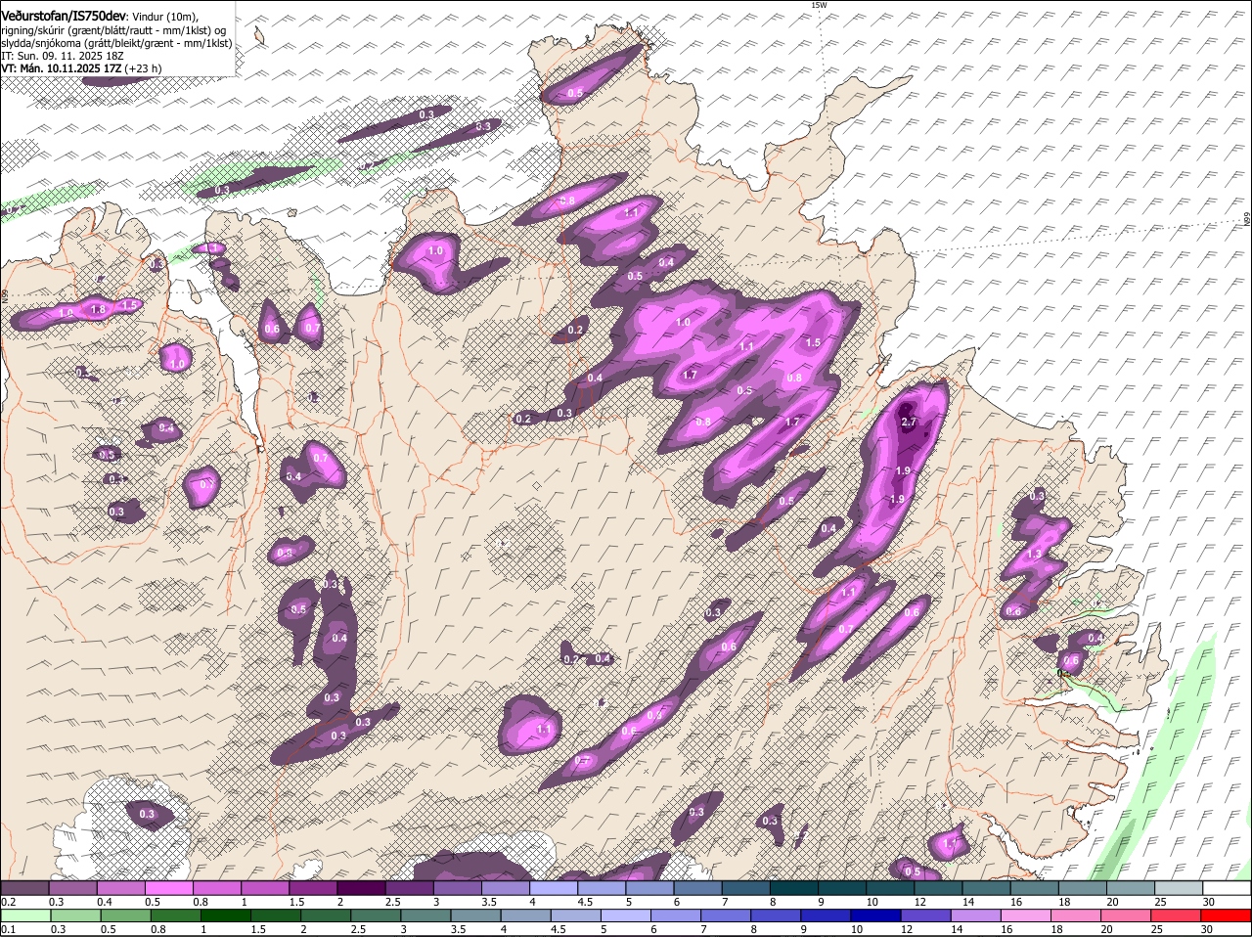Image resolution: width=1252 pixels, height=937 pixels.
Task: Click the upper legend swatch between 0.3 and 0.4
Action: tap(73, 887)
